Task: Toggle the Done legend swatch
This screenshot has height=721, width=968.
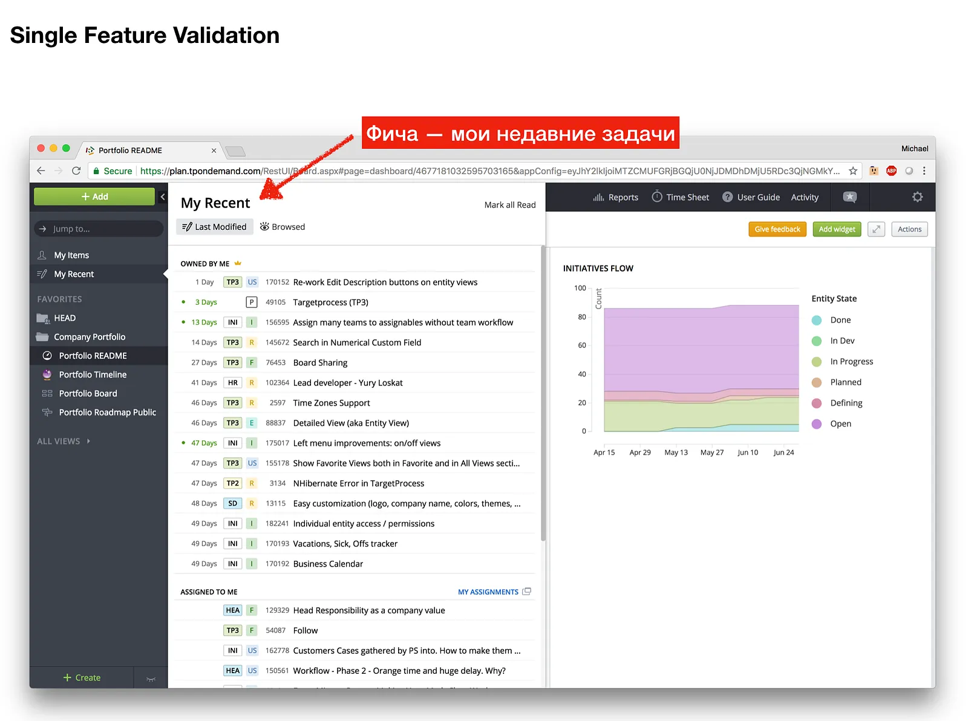Action: click(x=817, y=320)
